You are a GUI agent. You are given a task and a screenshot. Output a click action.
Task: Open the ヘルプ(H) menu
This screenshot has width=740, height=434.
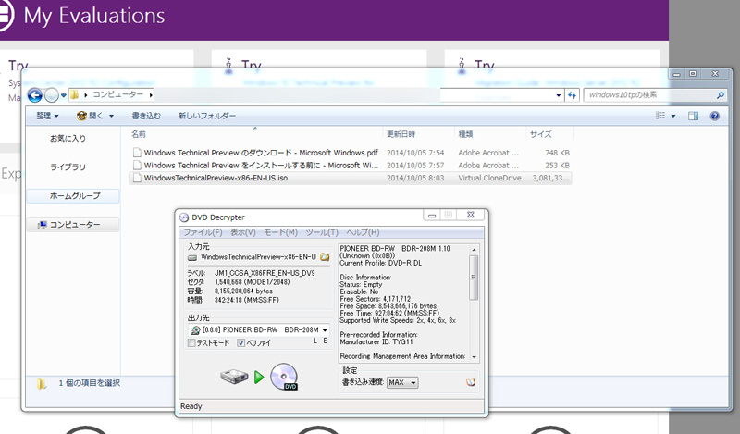(x=363, y=232)
